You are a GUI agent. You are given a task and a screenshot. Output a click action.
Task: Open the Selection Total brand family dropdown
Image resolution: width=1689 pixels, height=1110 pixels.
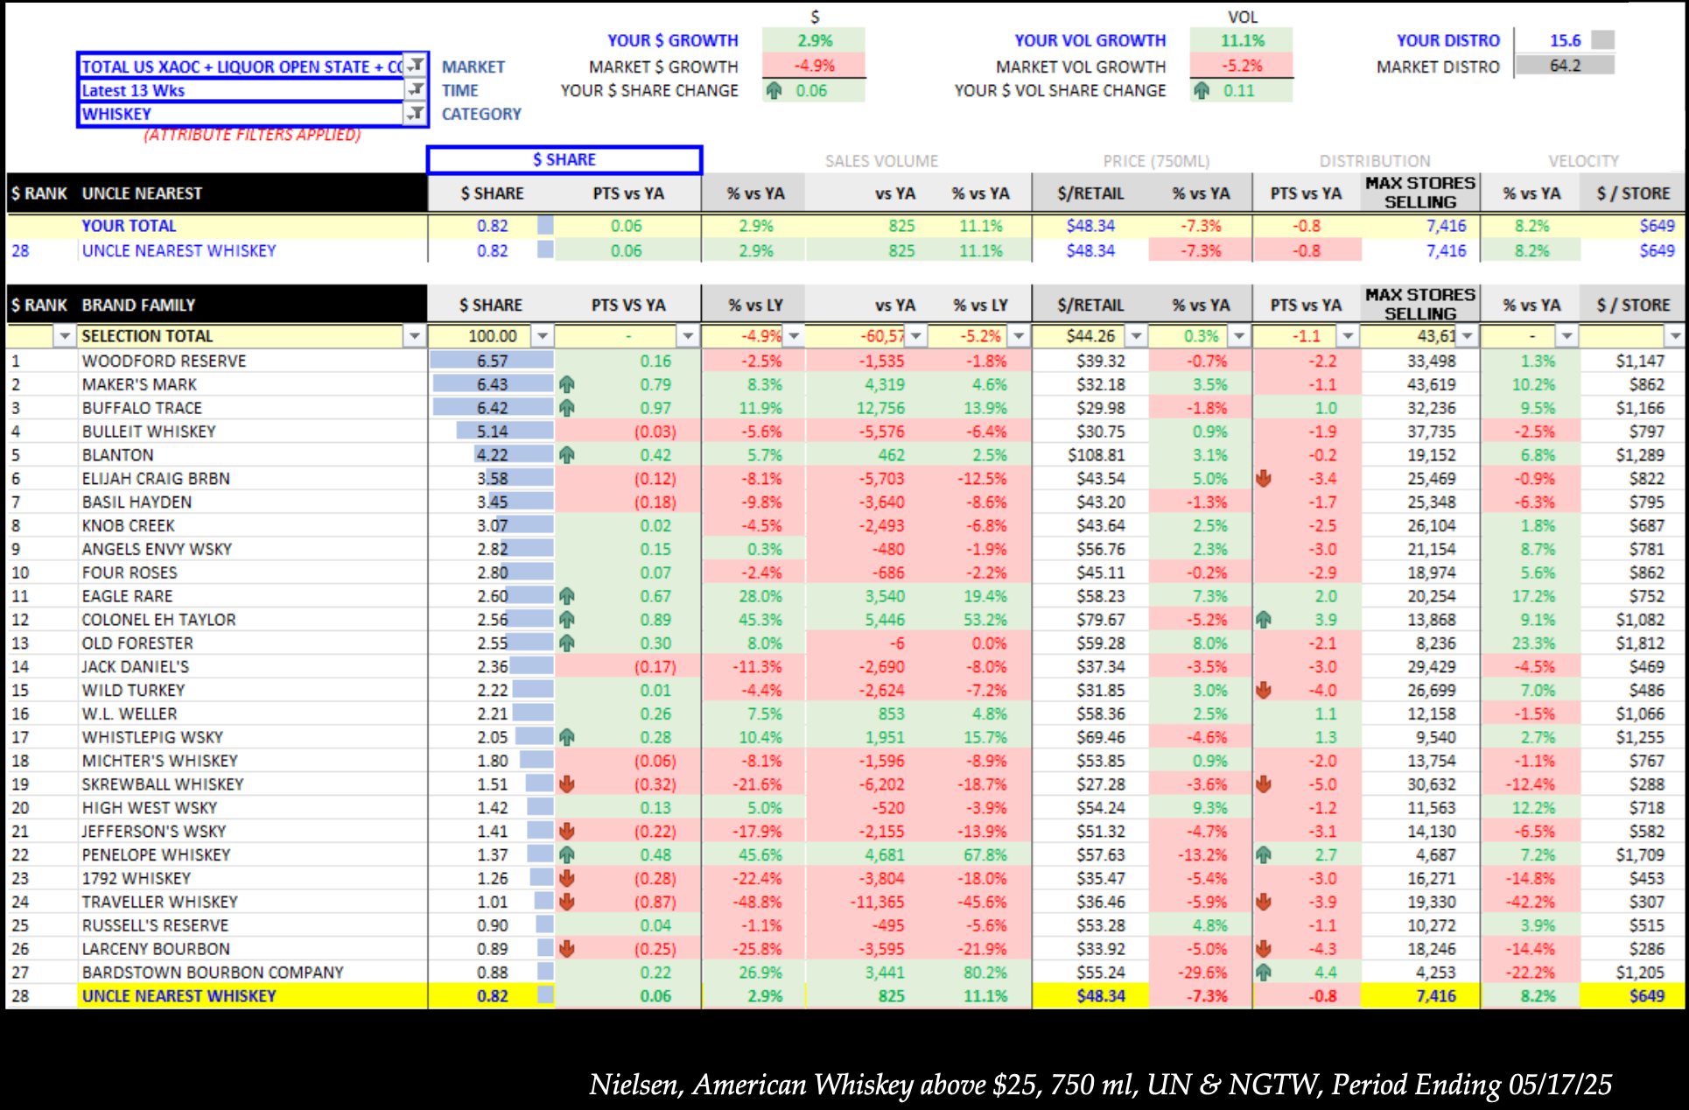pyautogui.click(x=415, y=336)
